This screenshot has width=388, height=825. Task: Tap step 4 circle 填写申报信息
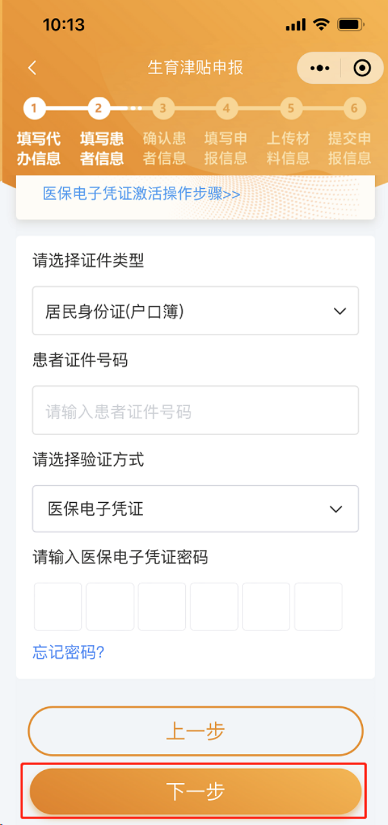tap(226, 108)
